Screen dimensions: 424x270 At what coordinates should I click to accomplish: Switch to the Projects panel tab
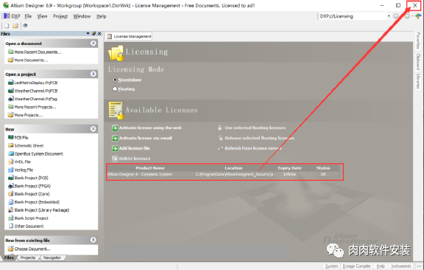(28, 257)
